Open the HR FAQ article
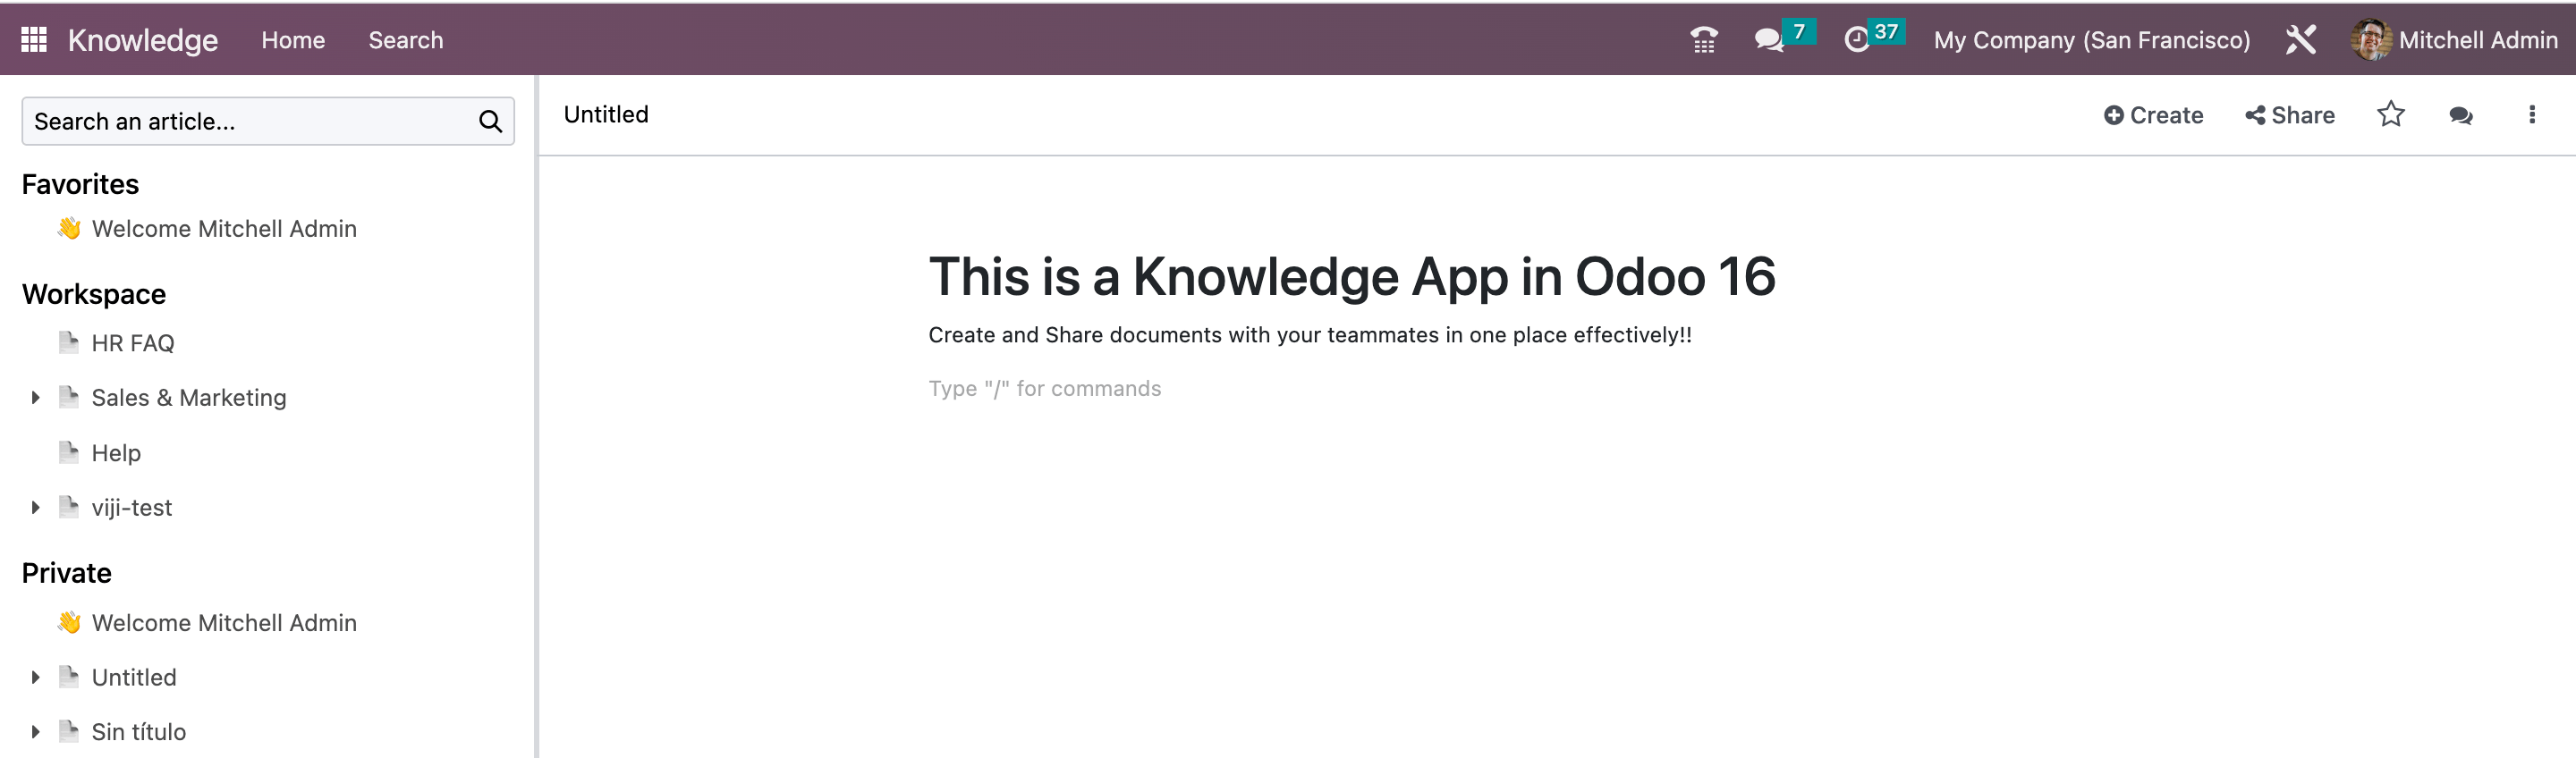 [133, 344]
